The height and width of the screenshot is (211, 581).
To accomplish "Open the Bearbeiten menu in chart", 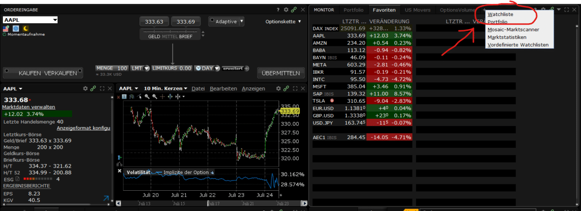I will (223, 89).
